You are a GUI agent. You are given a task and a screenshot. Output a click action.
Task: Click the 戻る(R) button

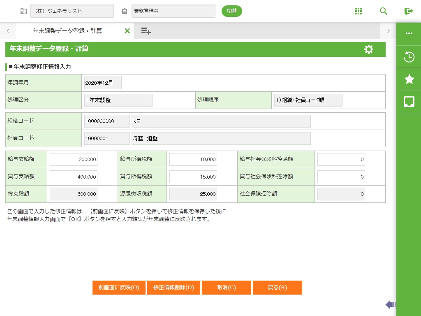pyautogui.click(x=278, y=288)
